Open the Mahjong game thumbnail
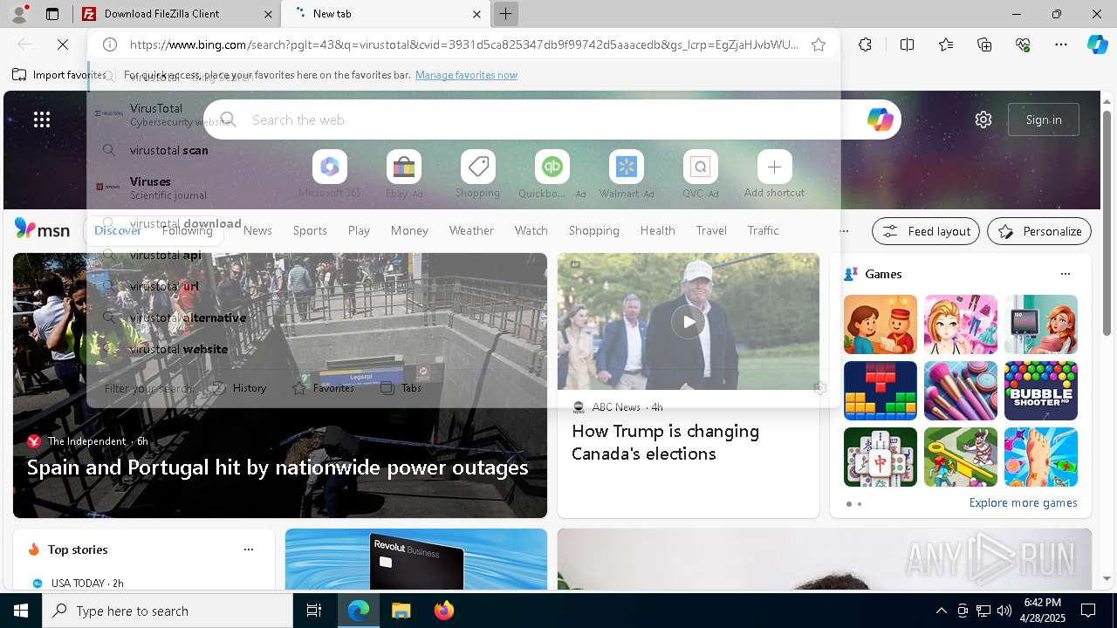The image size is (1117, 628). coord(881,457)
